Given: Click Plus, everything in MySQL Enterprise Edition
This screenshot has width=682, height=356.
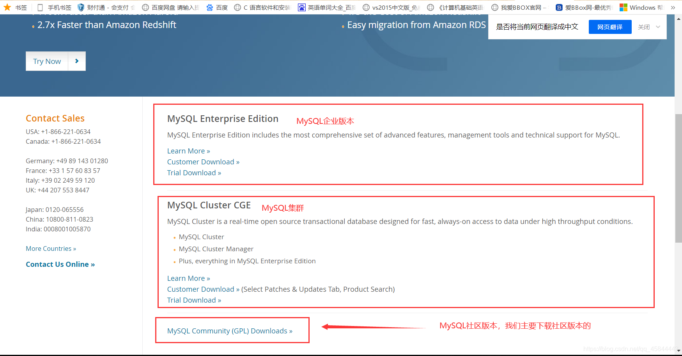Looking at the screenshot, I should point(247,261).
